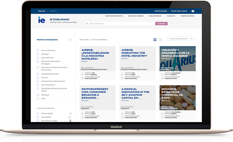Open the shopping bag icon in top bar
This screenshot has height=142, width=233.
point(193,11)
